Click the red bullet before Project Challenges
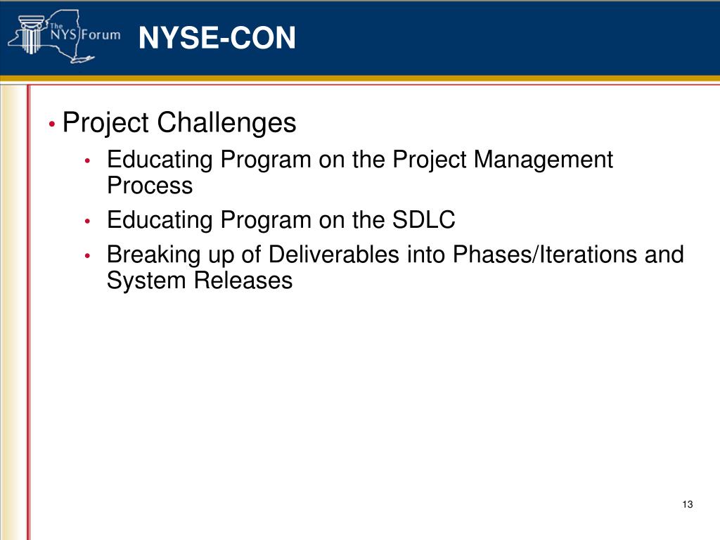720x540 pixels. pyautogui.click(x=52, y=124)
